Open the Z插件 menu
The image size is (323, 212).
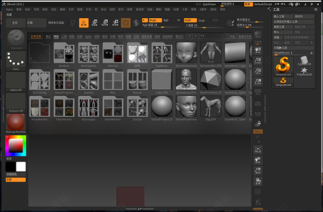tap(203, 10)
